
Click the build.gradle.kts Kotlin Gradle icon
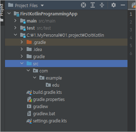[x=29, y=92]
